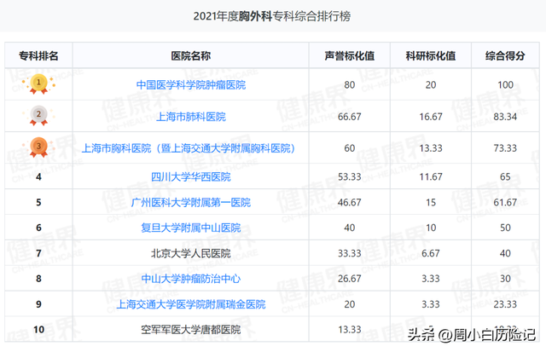Click overall score 23.33
The image size is (546, 352).
point(505,304)
